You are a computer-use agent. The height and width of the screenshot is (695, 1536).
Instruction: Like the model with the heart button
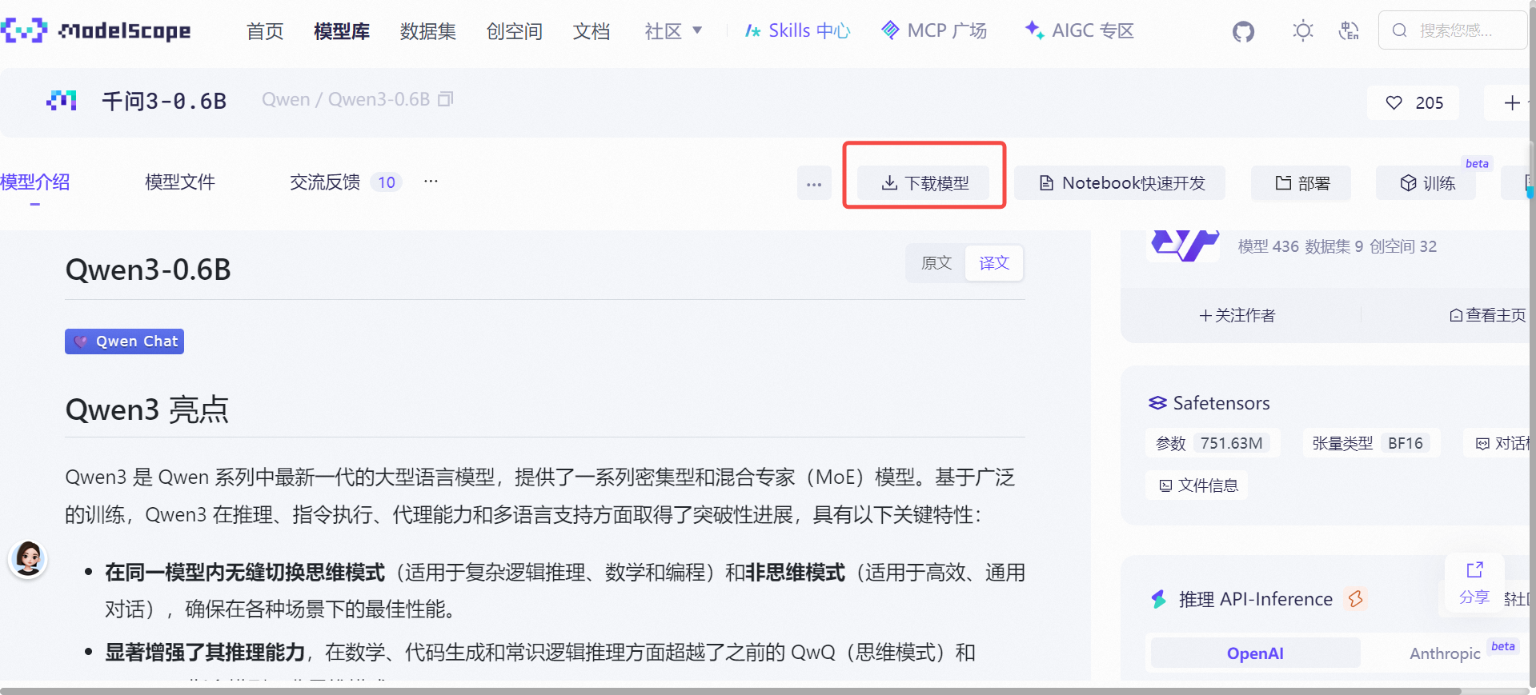1413,102
